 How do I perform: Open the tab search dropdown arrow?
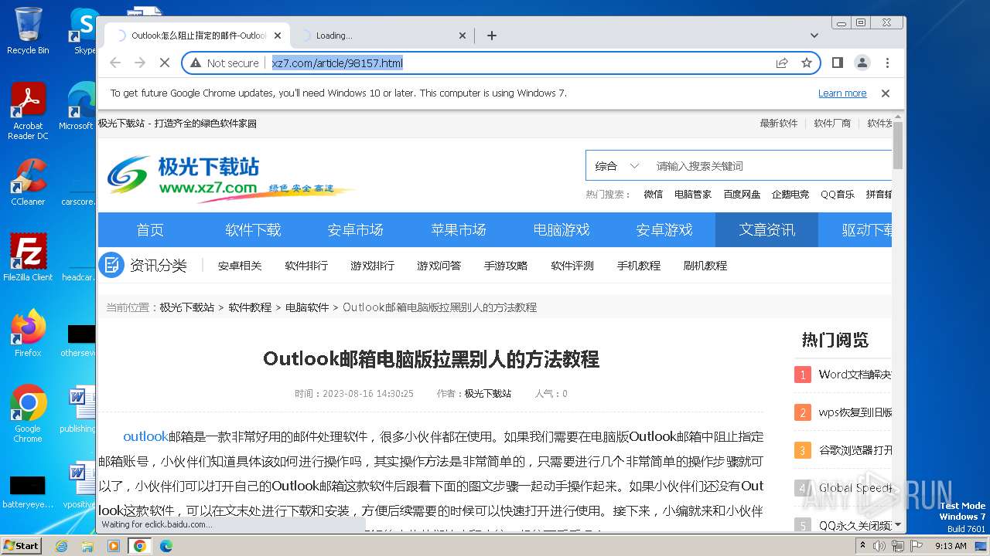coord(814,36)
